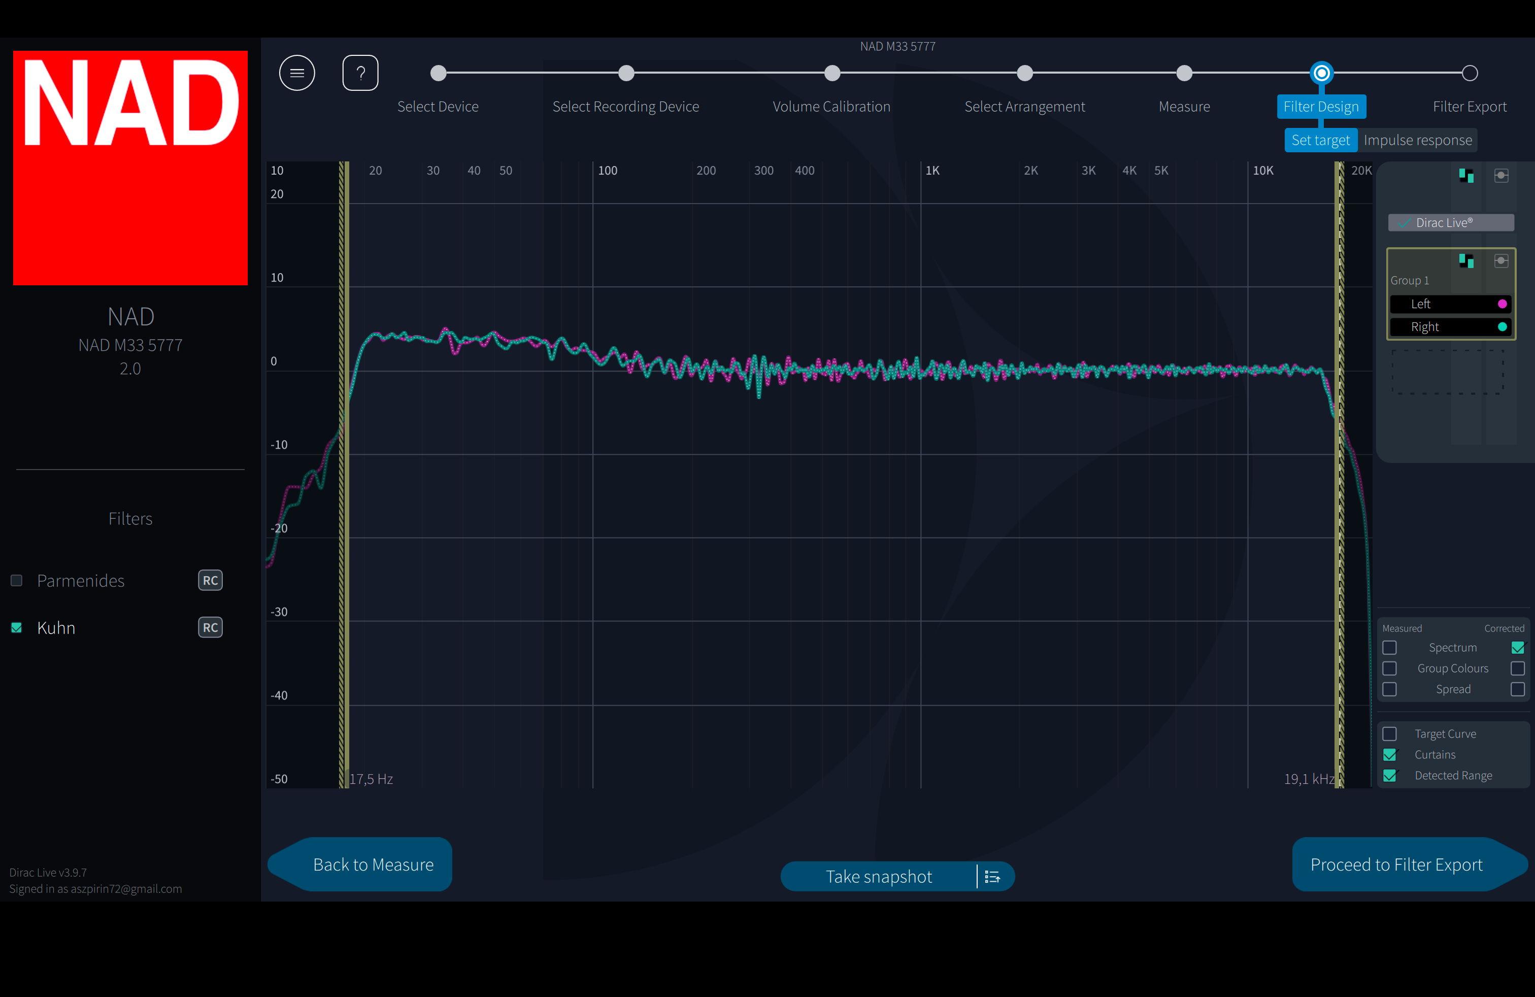The image size is (1535, 997).
Task: Click the help question mark icon
Action: point(360,73)
